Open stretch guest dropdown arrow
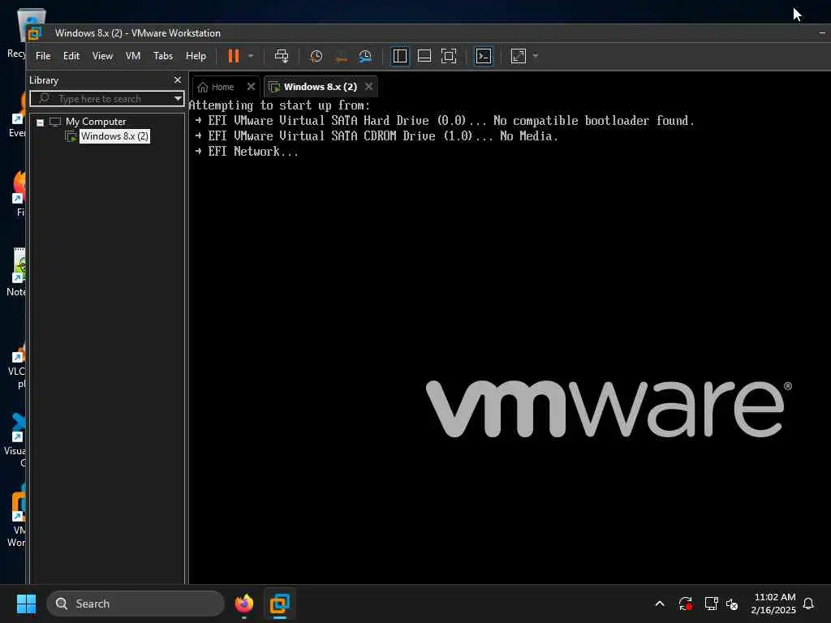831x623 pixels. pos(536,56)
